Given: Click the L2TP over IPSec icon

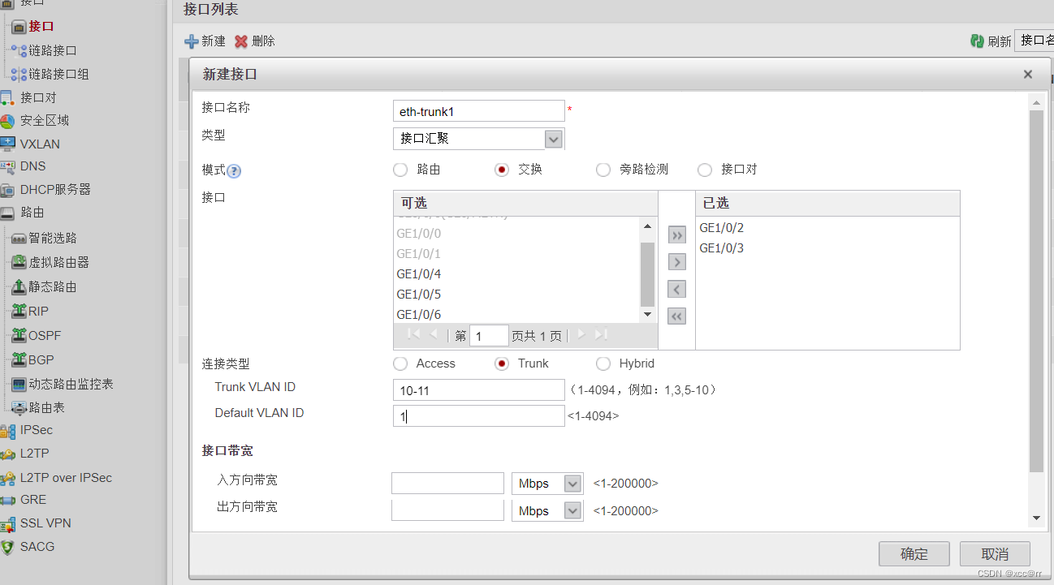Looking at the screenshot, I should click(7, 478).
